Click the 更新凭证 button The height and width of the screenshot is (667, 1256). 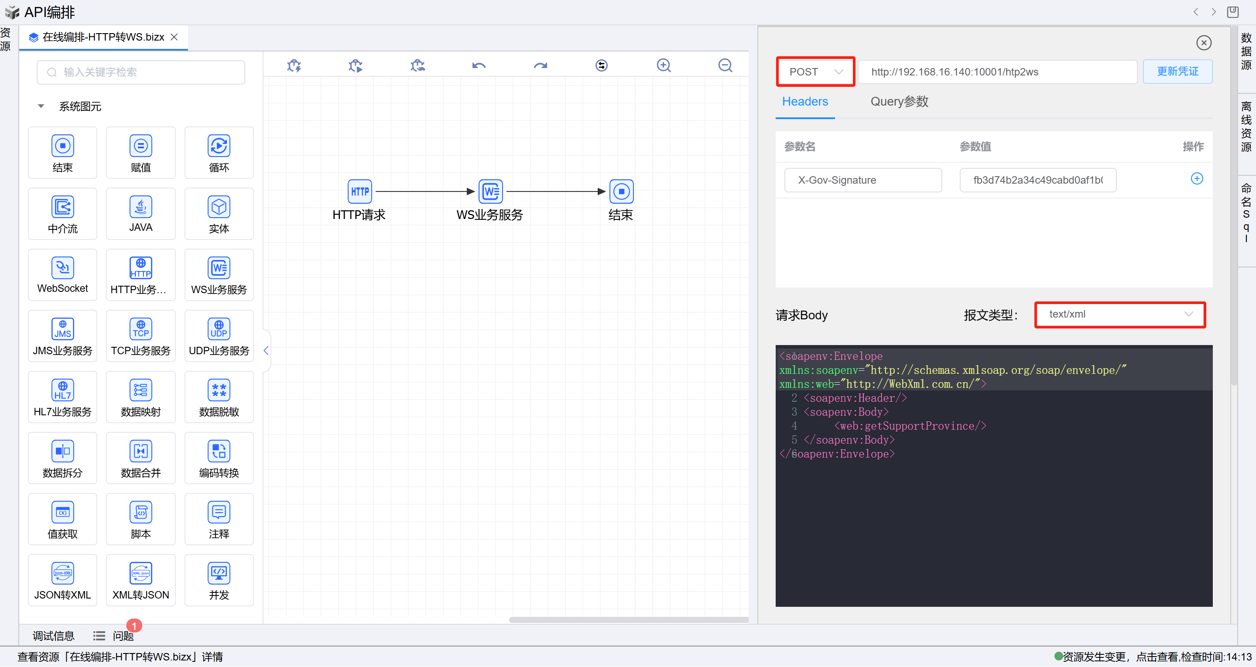coord(1177,72)
